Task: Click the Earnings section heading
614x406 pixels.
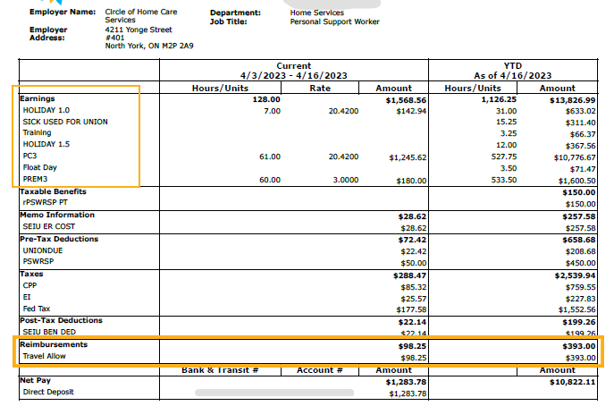Action: click(x=38, y=99)
